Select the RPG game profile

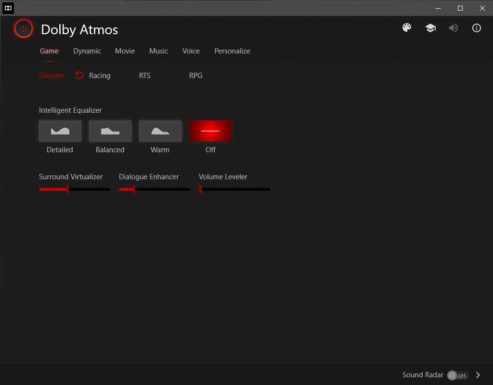pos(196,76)
